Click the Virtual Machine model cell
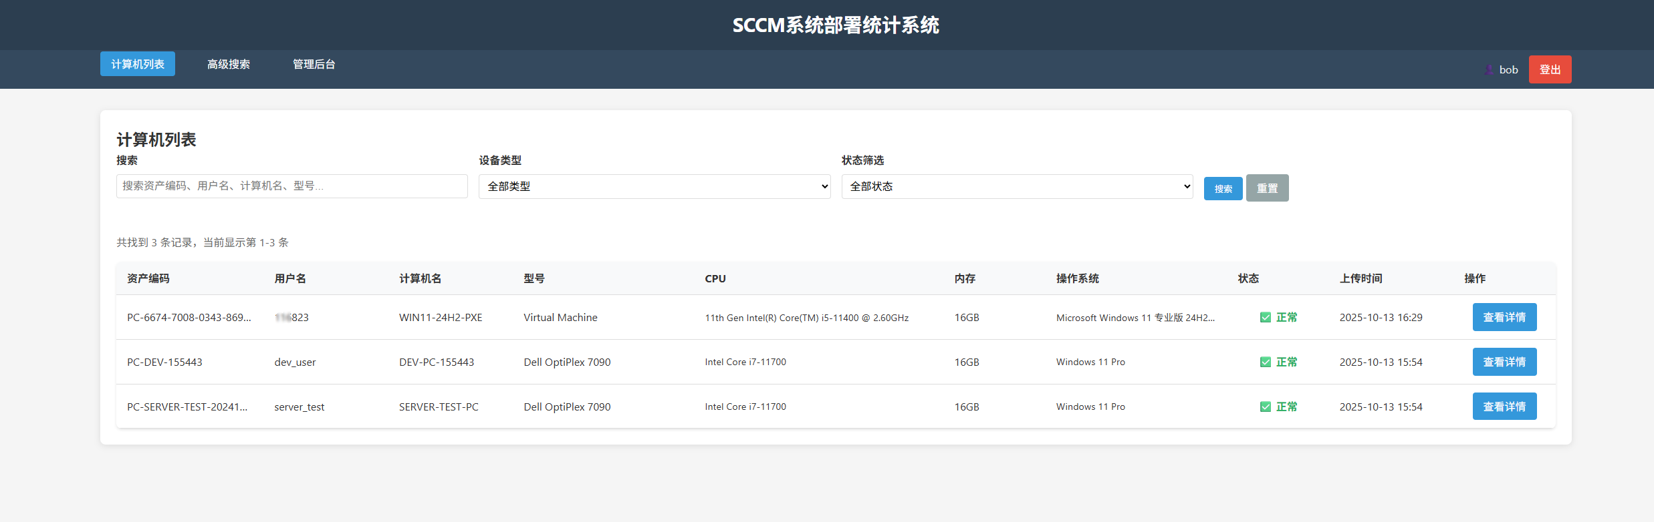 [560, 318]
